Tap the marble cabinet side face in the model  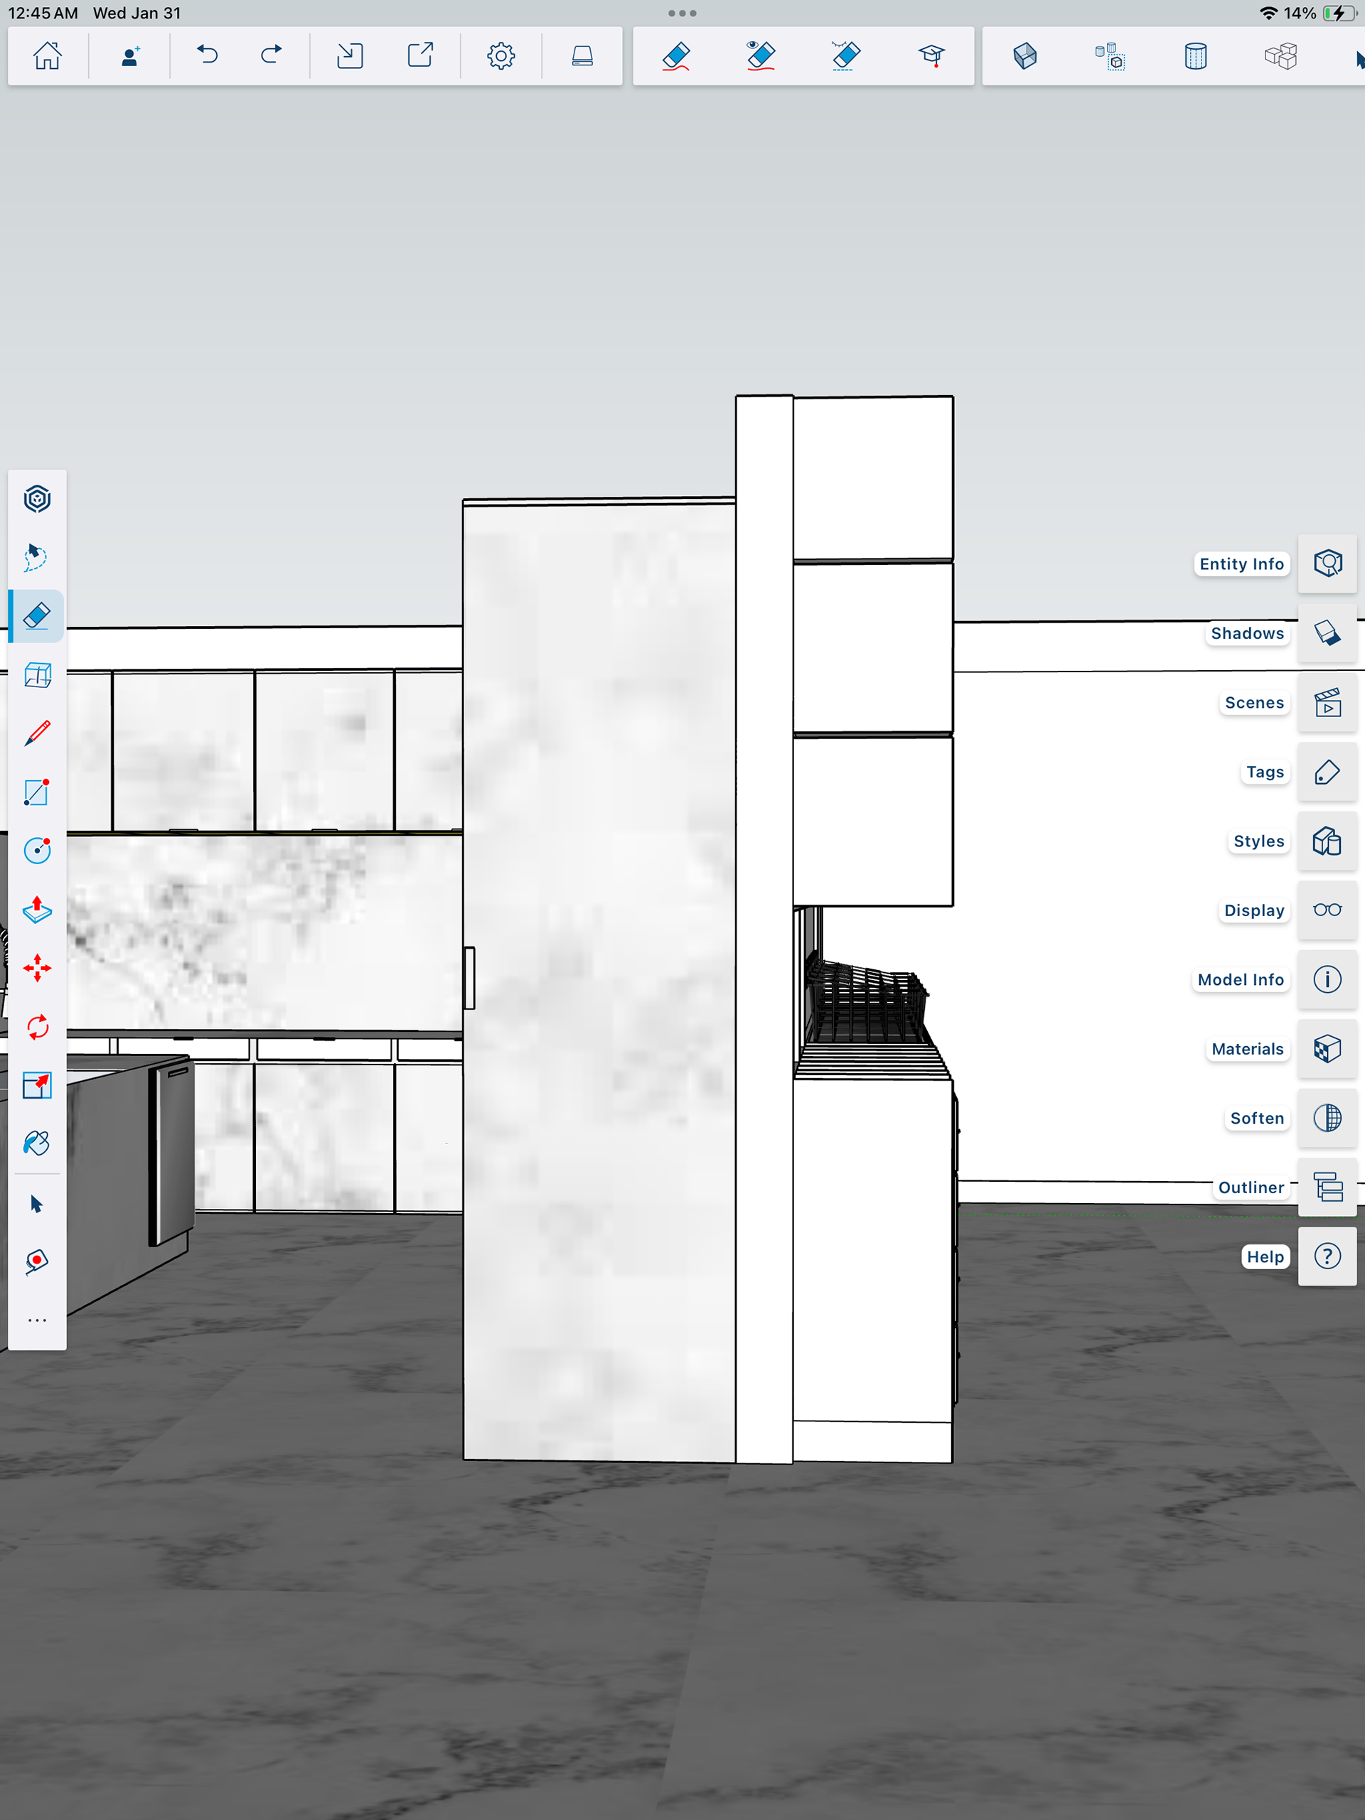[599, 979]
